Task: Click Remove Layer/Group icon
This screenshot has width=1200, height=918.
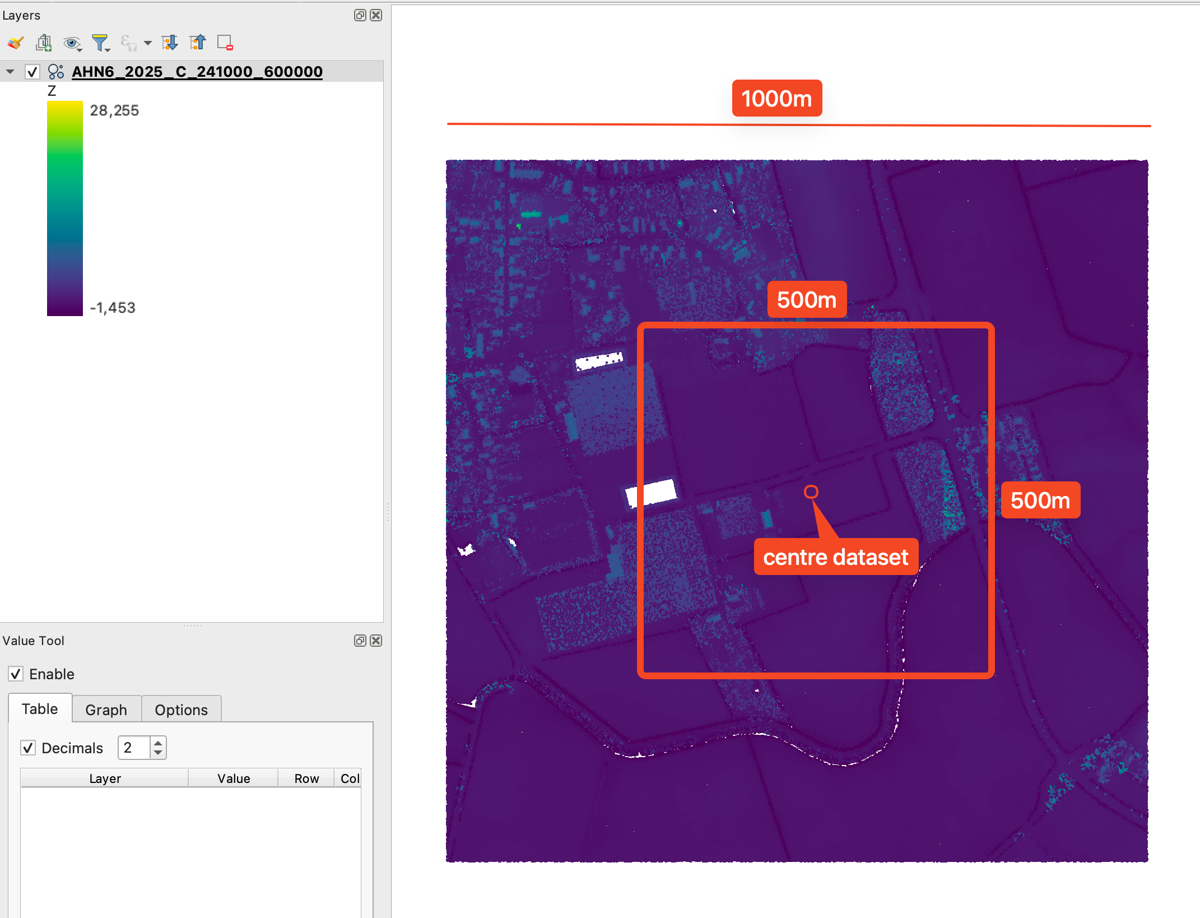Action: pos(225,43)
